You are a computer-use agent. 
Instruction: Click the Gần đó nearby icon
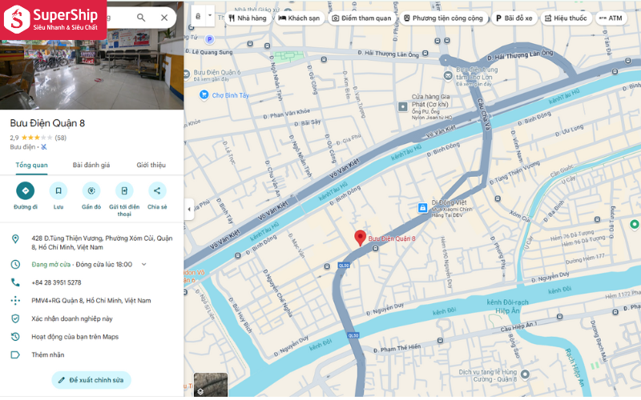click(91, 190)
